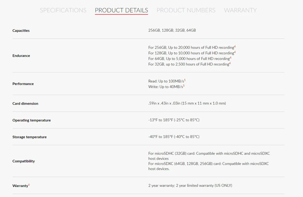Click the capacities value listing 256GB, 128GB

click(172, 30)
